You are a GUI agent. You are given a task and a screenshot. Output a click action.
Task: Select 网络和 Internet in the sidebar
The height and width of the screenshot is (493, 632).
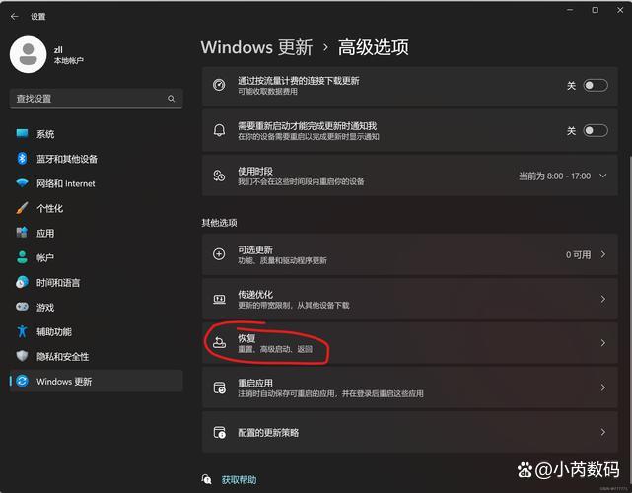click(96, 183)
